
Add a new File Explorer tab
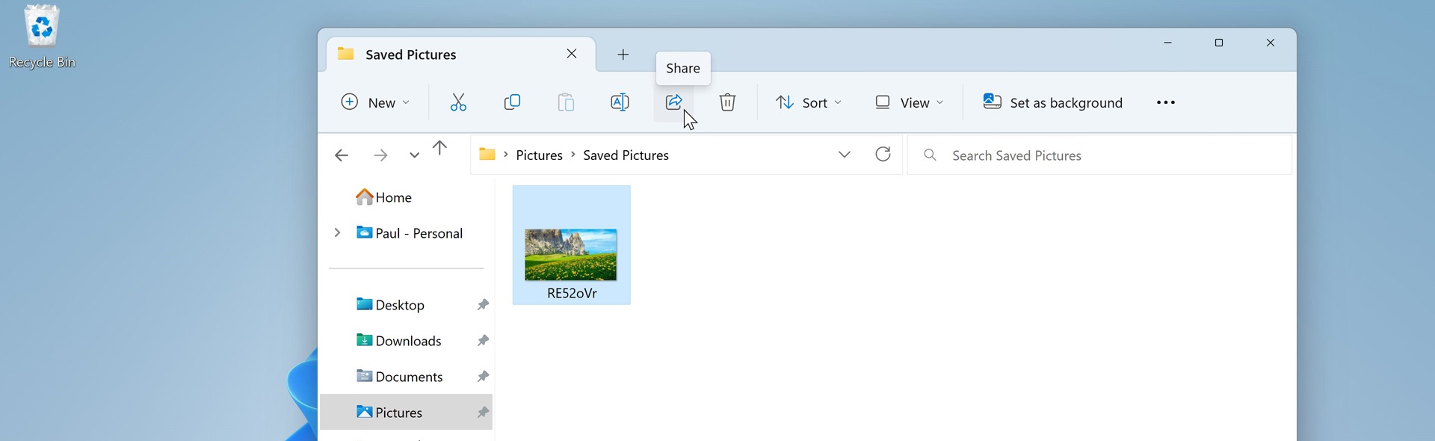click(x=623, y=55)
